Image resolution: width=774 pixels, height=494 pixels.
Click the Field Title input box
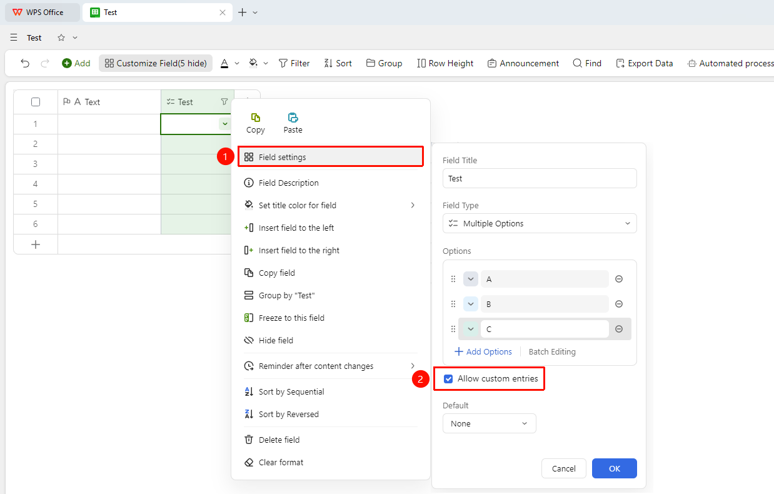click(x=540, y=178)
